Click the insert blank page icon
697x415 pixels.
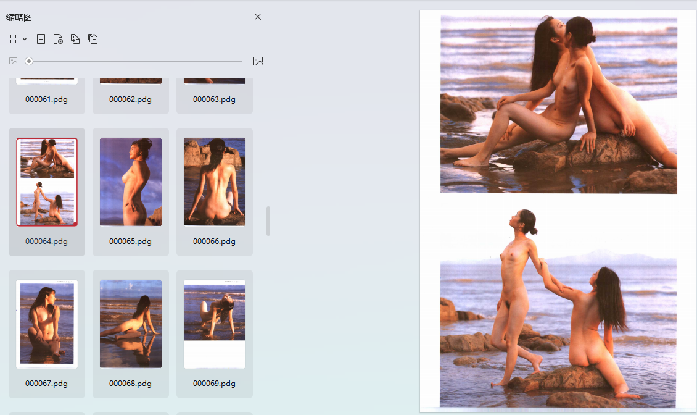click(x=41, y=39)
